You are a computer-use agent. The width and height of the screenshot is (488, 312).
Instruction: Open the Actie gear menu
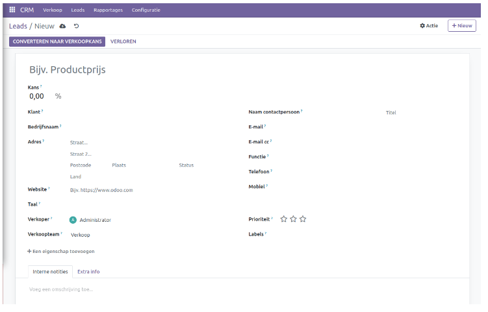[429, 26]
